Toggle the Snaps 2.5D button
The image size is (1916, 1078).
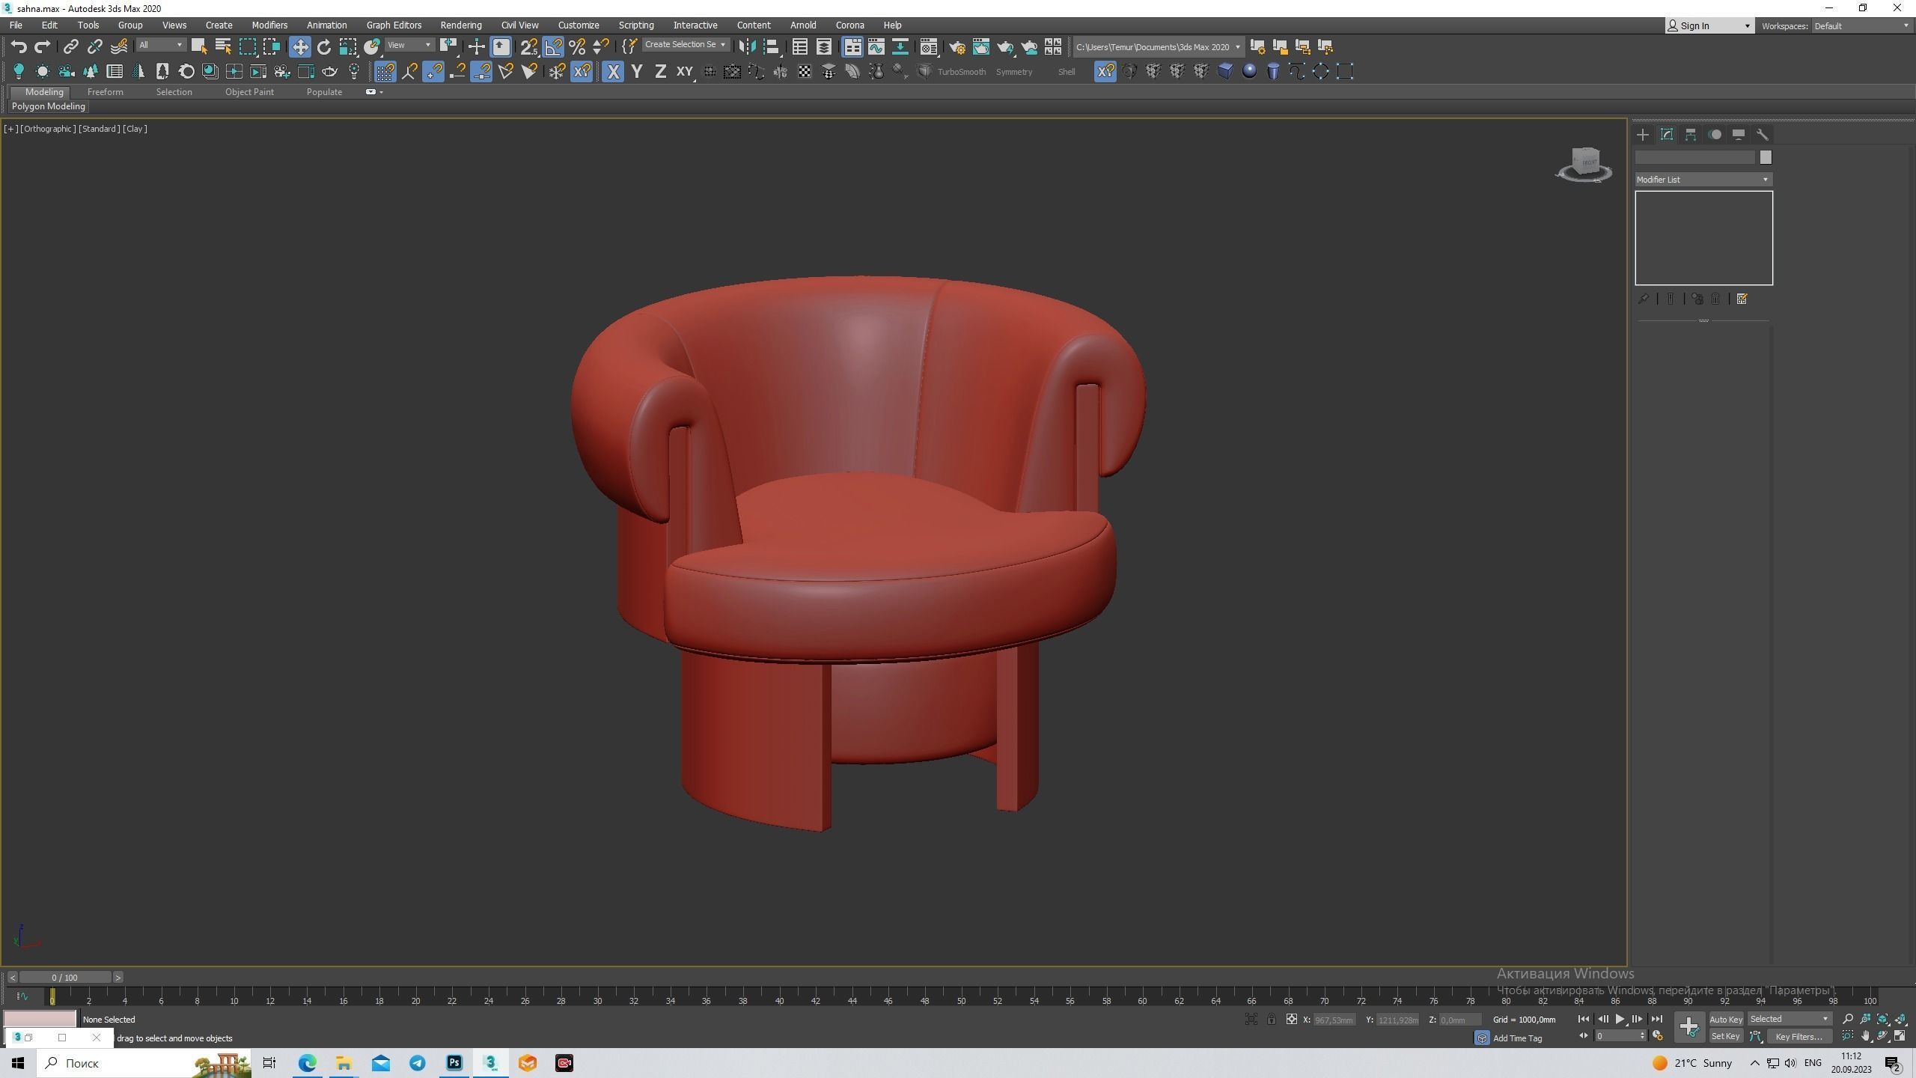click(528, 47)
